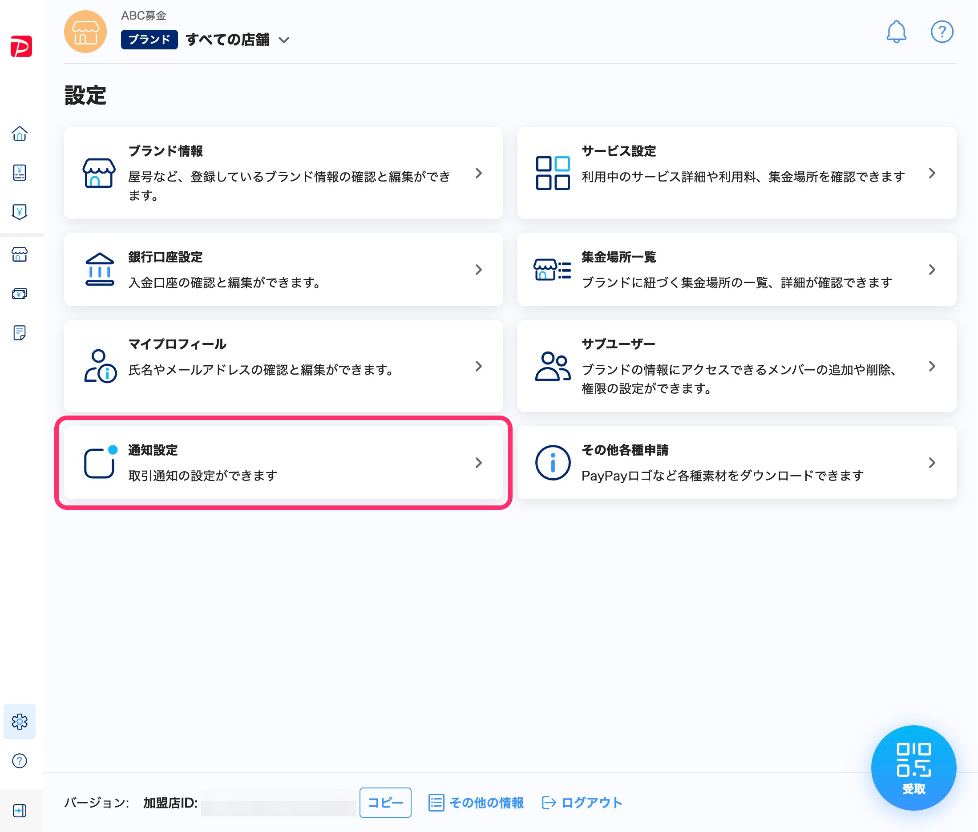
Task: Open the 銀行口座設定 title
Action: [166, 257]
